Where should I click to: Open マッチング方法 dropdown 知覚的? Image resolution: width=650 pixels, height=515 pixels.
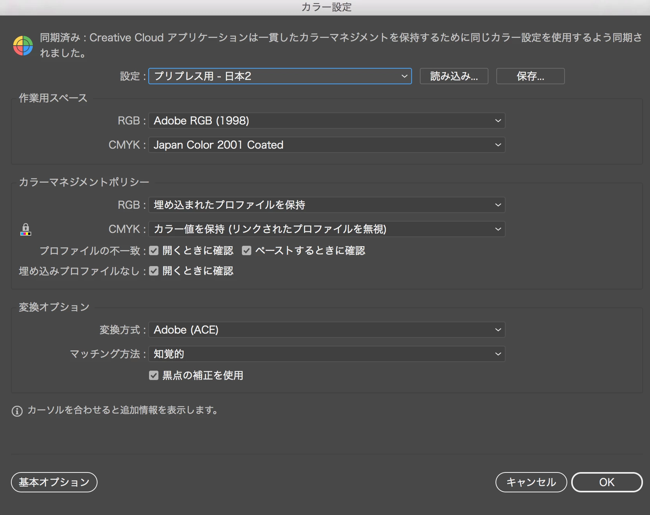[327, 354]
